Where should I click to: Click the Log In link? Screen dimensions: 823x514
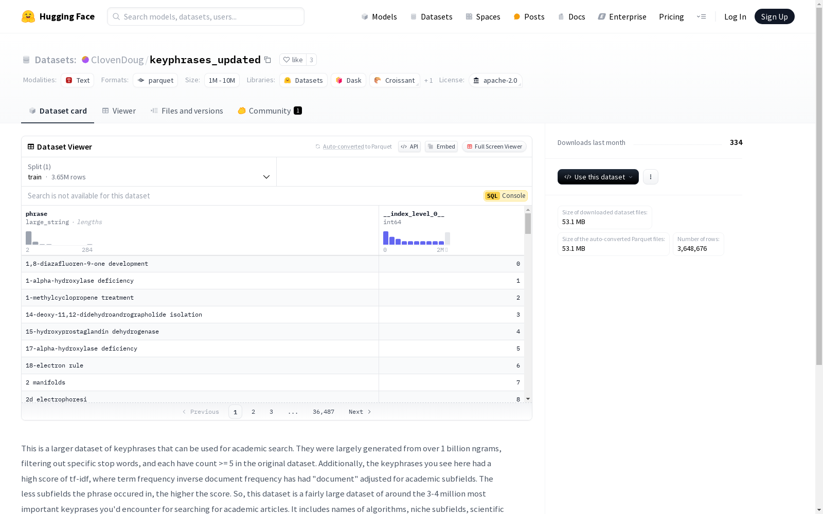[735, 16]
